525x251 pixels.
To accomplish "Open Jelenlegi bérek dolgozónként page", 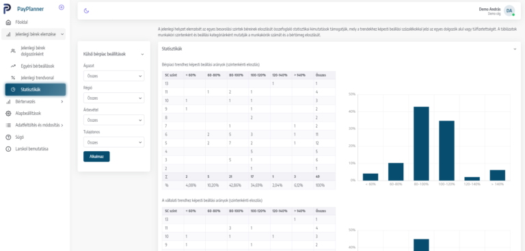I will 33,51.
